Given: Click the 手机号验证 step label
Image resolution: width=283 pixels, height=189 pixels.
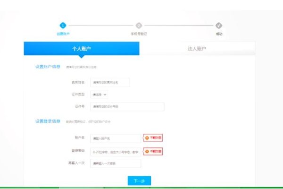Looking at the screenshot, I should pos(139,34).
